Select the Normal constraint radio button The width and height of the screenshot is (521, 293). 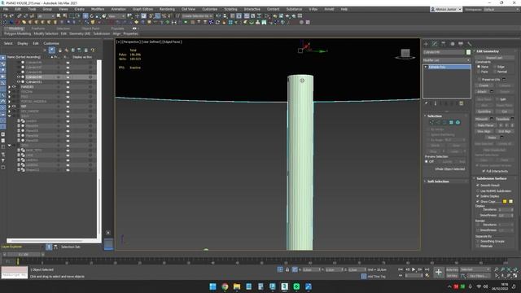point(495,72)
